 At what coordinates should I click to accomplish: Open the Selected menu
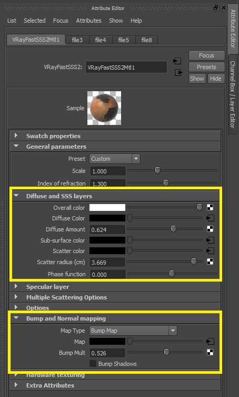click(35, 21)
